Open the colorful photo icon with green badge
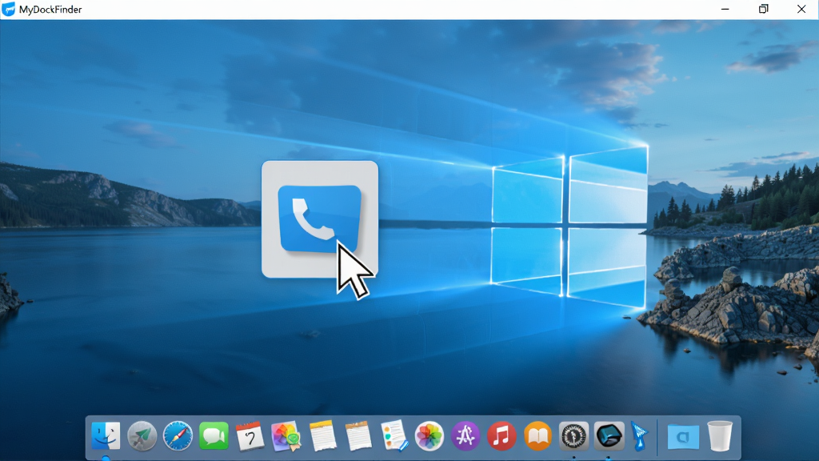Viewport: 819px width, 461px height. coord(286,436)
